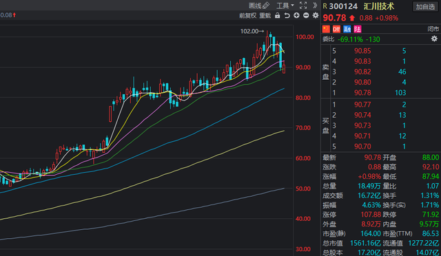Click 外盘 value 8.92万

coord(371,224)
